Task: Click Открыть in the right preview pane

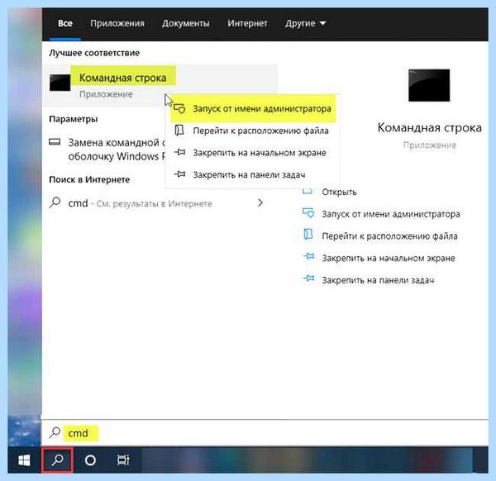Action: pyautogui.click(x=339, y=192)
